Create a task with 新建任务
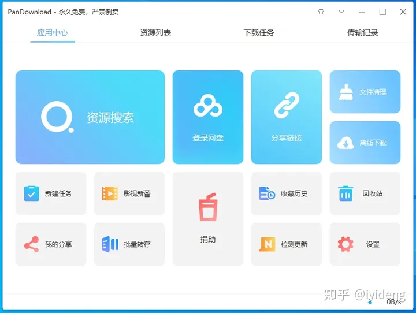Image resolution: width=416 pixels, height=313 pixels. pos(51,193)
